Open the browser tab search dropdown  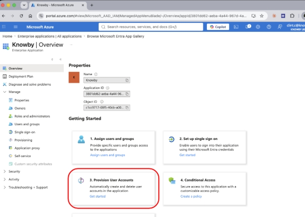click(x=24, y=5)
